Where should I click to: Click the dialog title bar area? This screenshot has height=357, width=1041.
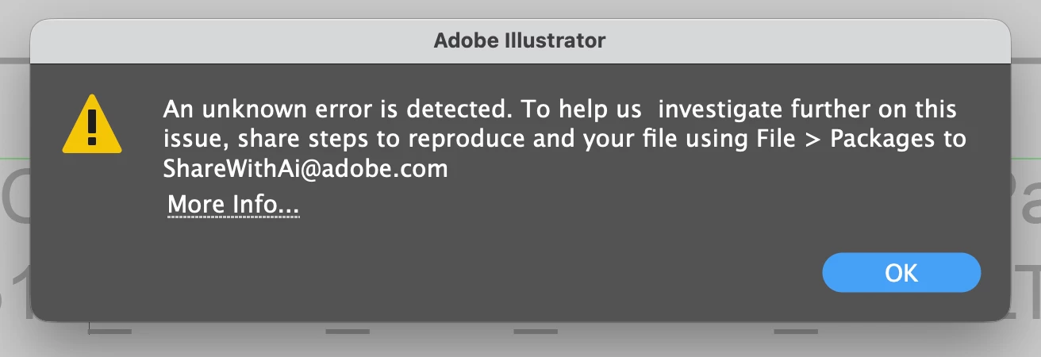520,40
